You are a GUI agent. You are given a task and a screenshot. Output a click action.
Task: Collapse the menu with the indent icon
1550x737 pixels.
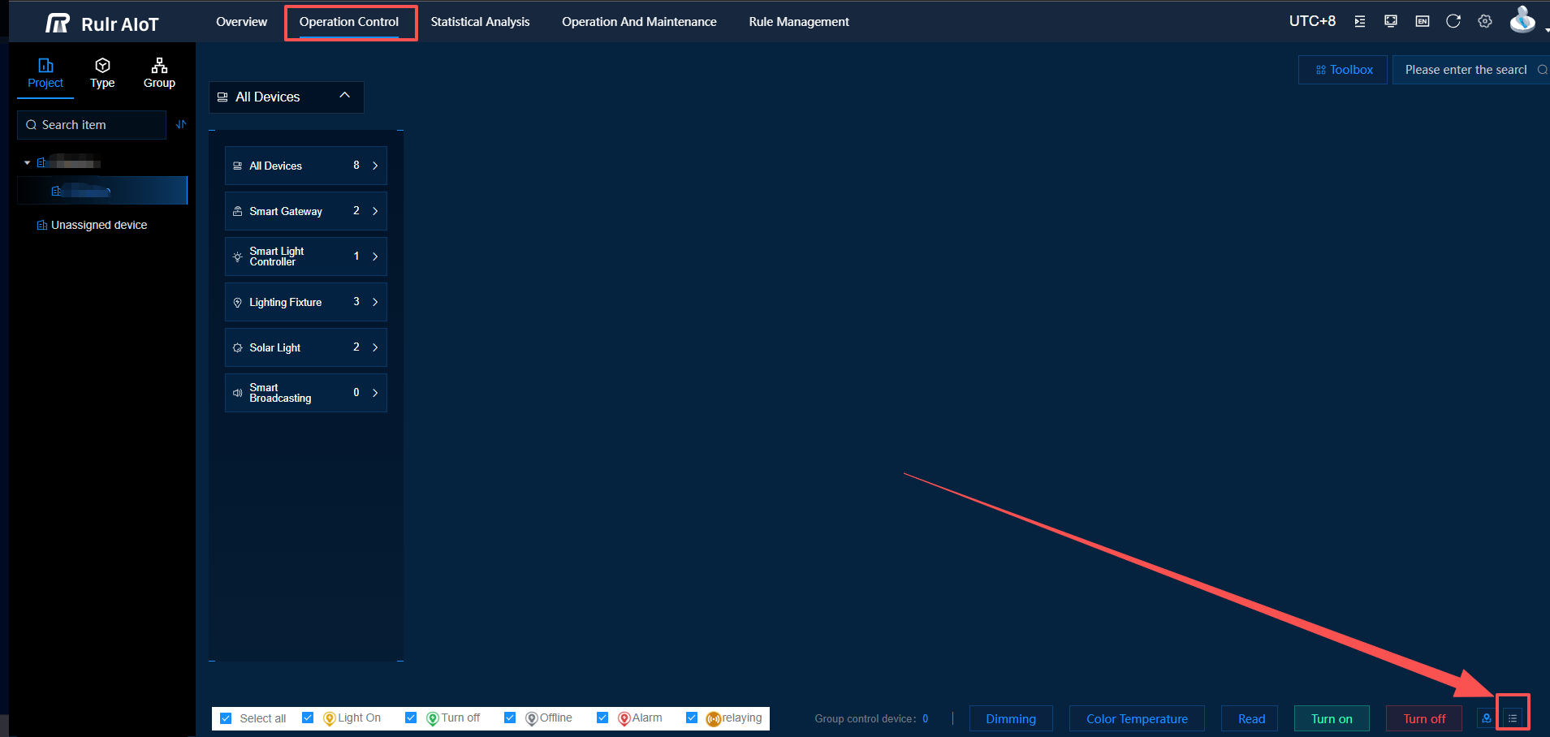point(1360,21)
